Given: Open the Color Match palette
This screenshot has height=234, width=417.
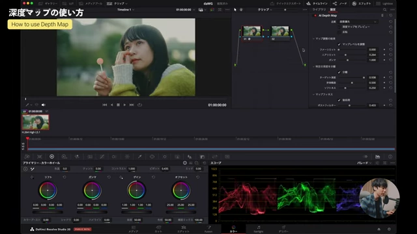Looking at the screenshot, I should pos(39,157).
